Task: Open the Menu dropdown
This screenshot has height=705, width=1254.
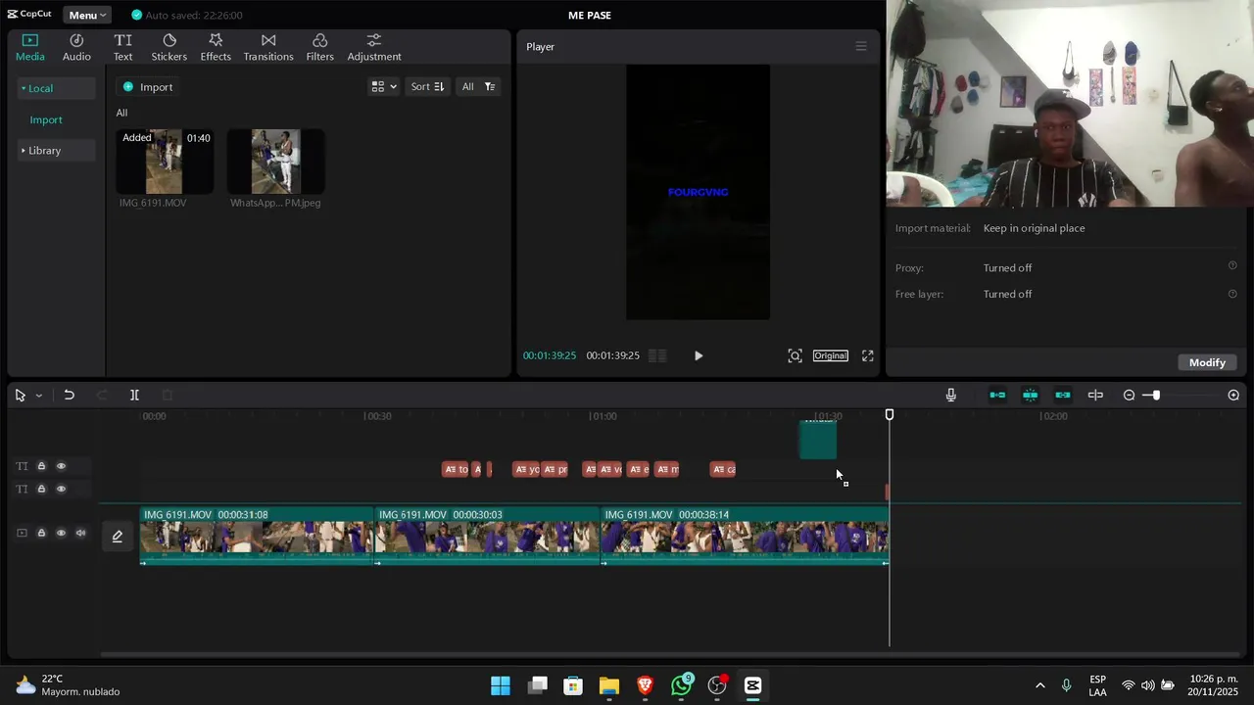Action: (x=87, y=15)
